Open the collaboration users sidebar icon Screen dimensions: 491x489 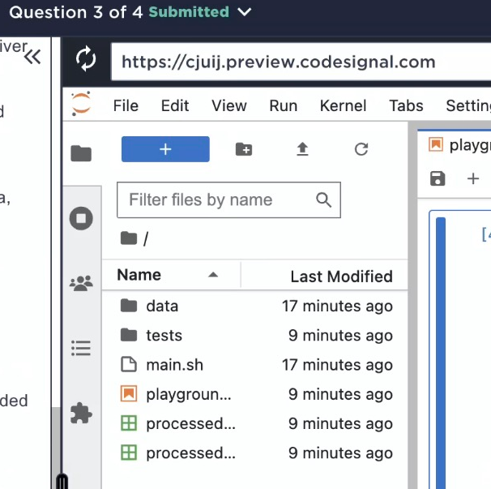coord(81,283)
